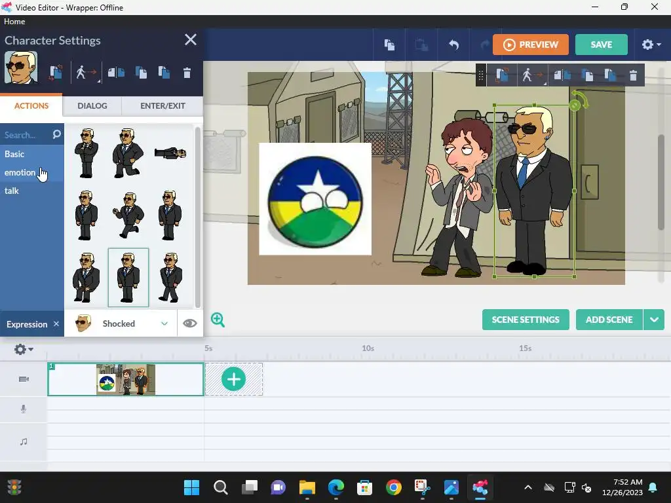Click the music note track icon

point(24,441)
